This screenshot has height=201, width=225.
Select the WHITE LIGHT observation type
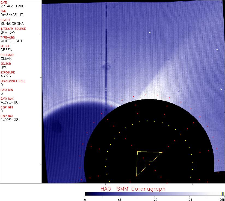point(11,41)
